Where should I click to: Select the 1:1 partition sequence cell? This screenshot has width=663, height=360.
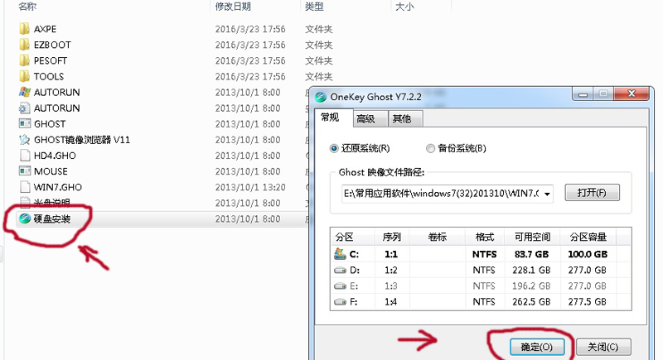pyautogui.click(x=391, y=254)
